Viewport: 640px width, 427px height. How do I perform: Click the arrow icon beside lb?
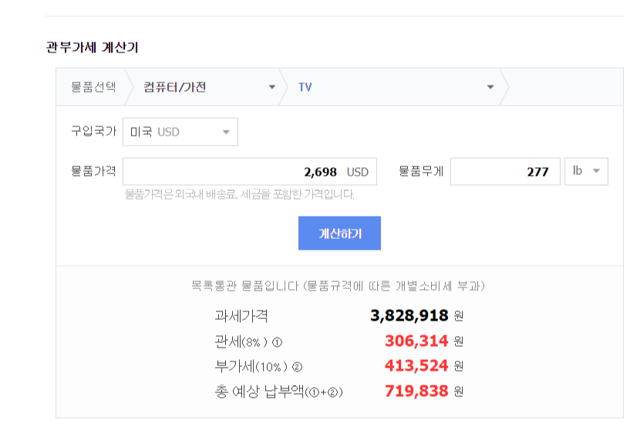click(596, 171)
